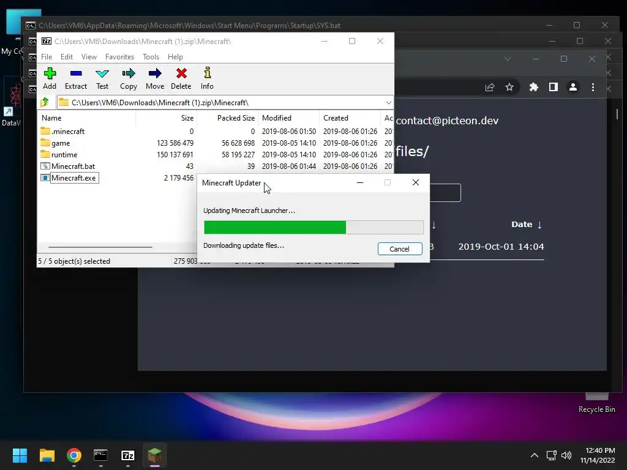Select the runtime folder row
The height and width of the screenshot is (470, 627).
point(215,154)
